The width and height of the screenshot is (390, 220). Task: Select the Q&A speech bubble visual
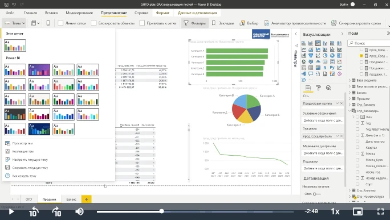(311, 74)
